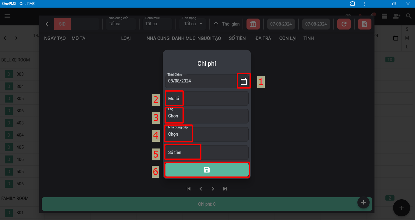Click the stacked bars list icon in top bar
The image size is (415, 220).
click(384, 16)
